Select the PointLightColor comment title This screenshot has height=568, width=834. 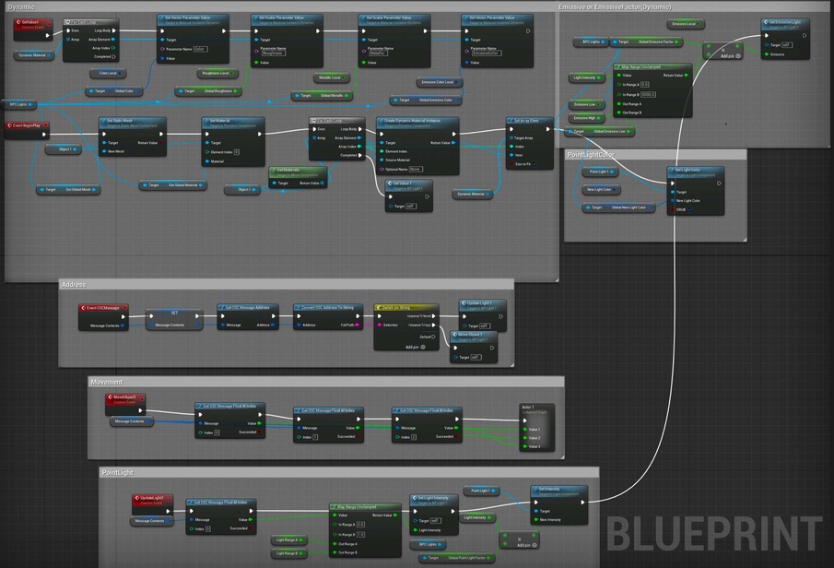click(591, 154)
